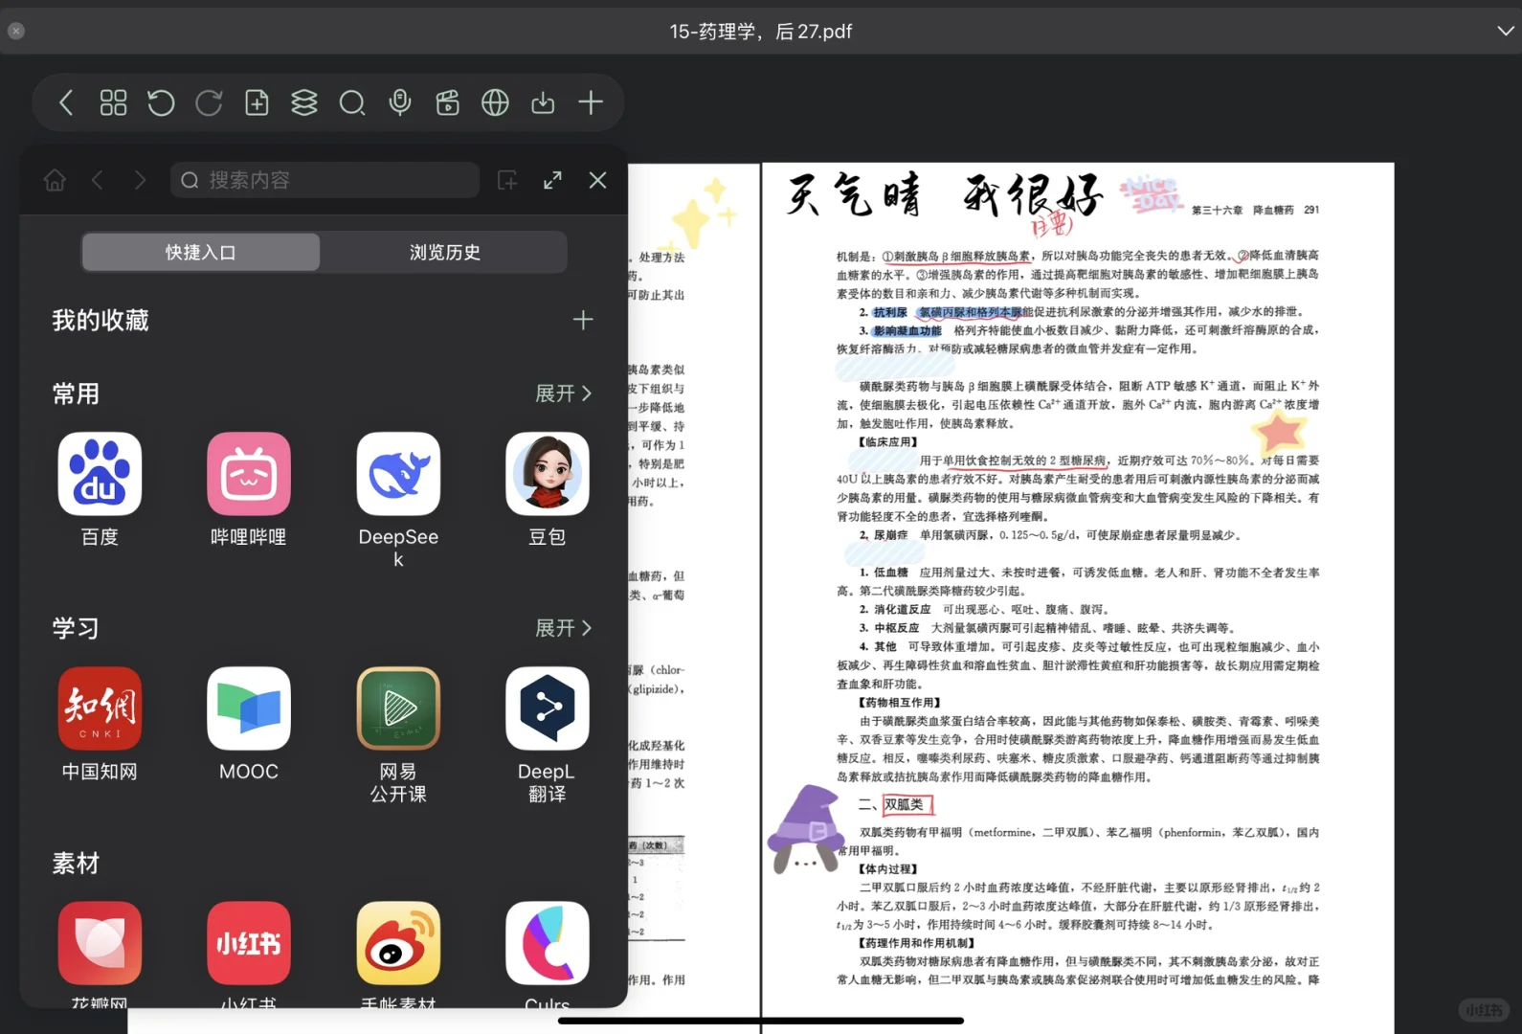Open document search with the magnifier icon
Viewport: 1522px width, 1034px height.
[352, 102]
